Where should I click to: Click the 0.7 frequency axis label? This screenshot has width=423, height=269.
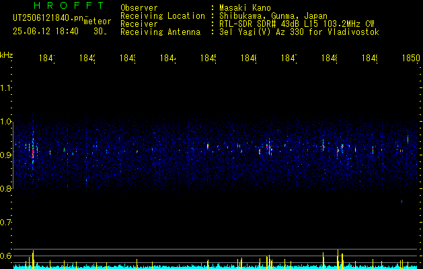click(x=5, y=223)
